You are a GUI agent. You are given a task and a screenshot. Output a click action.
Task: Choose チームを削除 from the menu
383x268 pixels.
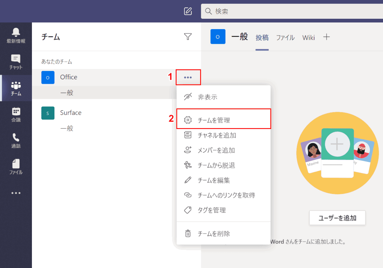tap(223, 233)
